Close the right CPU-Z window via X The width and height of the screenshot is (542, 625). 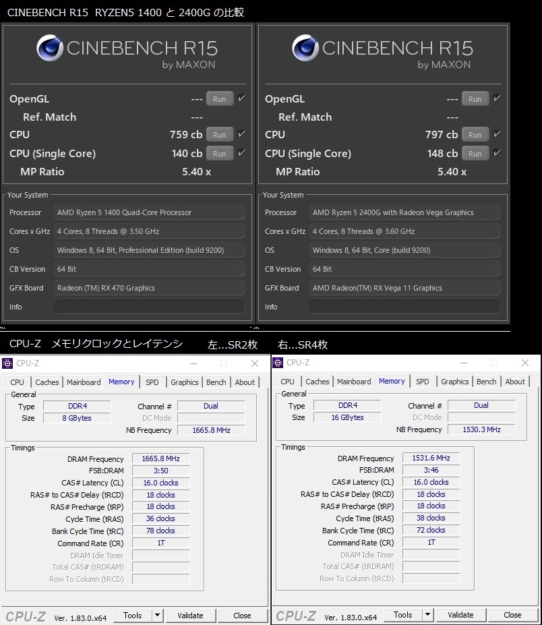pyautogui.click(x=525, y=363)
